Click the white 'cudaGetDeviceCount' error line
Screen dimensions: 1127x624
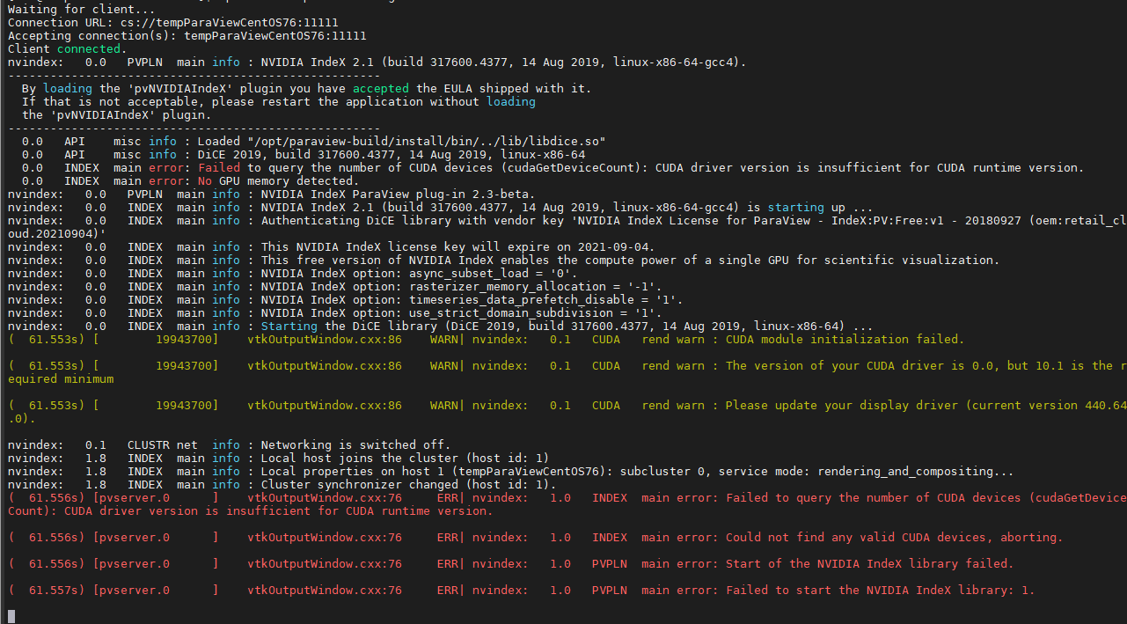(553, 167)
